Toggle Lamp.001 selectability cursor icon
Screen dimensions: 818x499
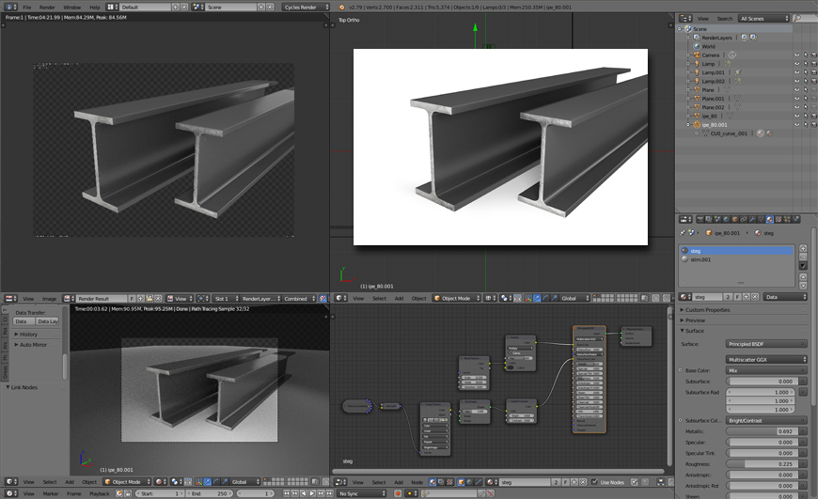[x=806, y=72]
